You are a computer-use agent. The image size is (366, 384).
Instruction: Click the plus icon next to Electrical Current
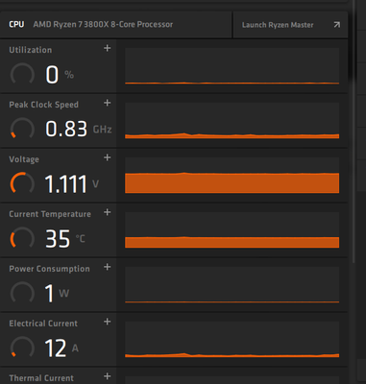pos(108,322)
